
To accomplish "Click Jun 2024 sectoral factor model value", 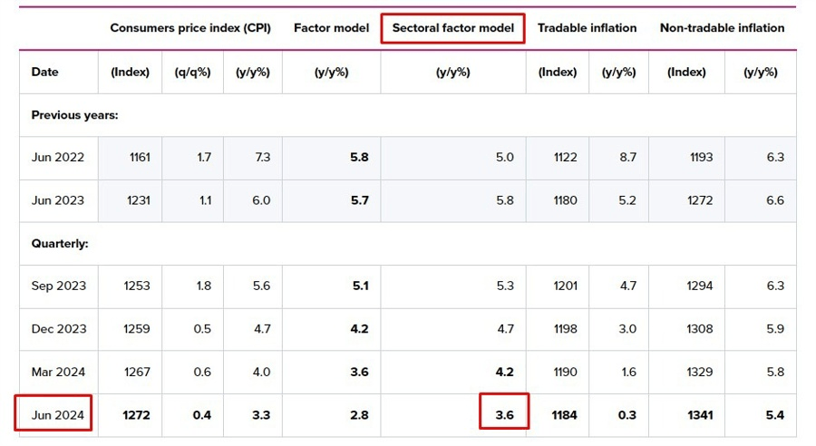I will 504,415.
